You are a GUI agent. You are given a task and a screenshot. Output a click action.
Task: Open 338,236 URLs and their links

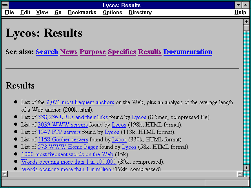coord(73,117)
